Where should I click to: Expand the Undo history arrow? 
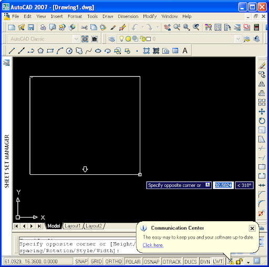pos(142,27)
